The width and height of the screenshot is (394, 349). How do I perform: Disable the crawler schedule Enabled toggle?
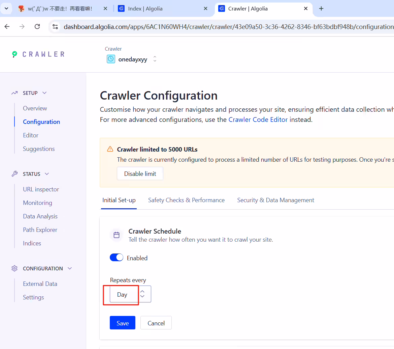tap(117, 258)
